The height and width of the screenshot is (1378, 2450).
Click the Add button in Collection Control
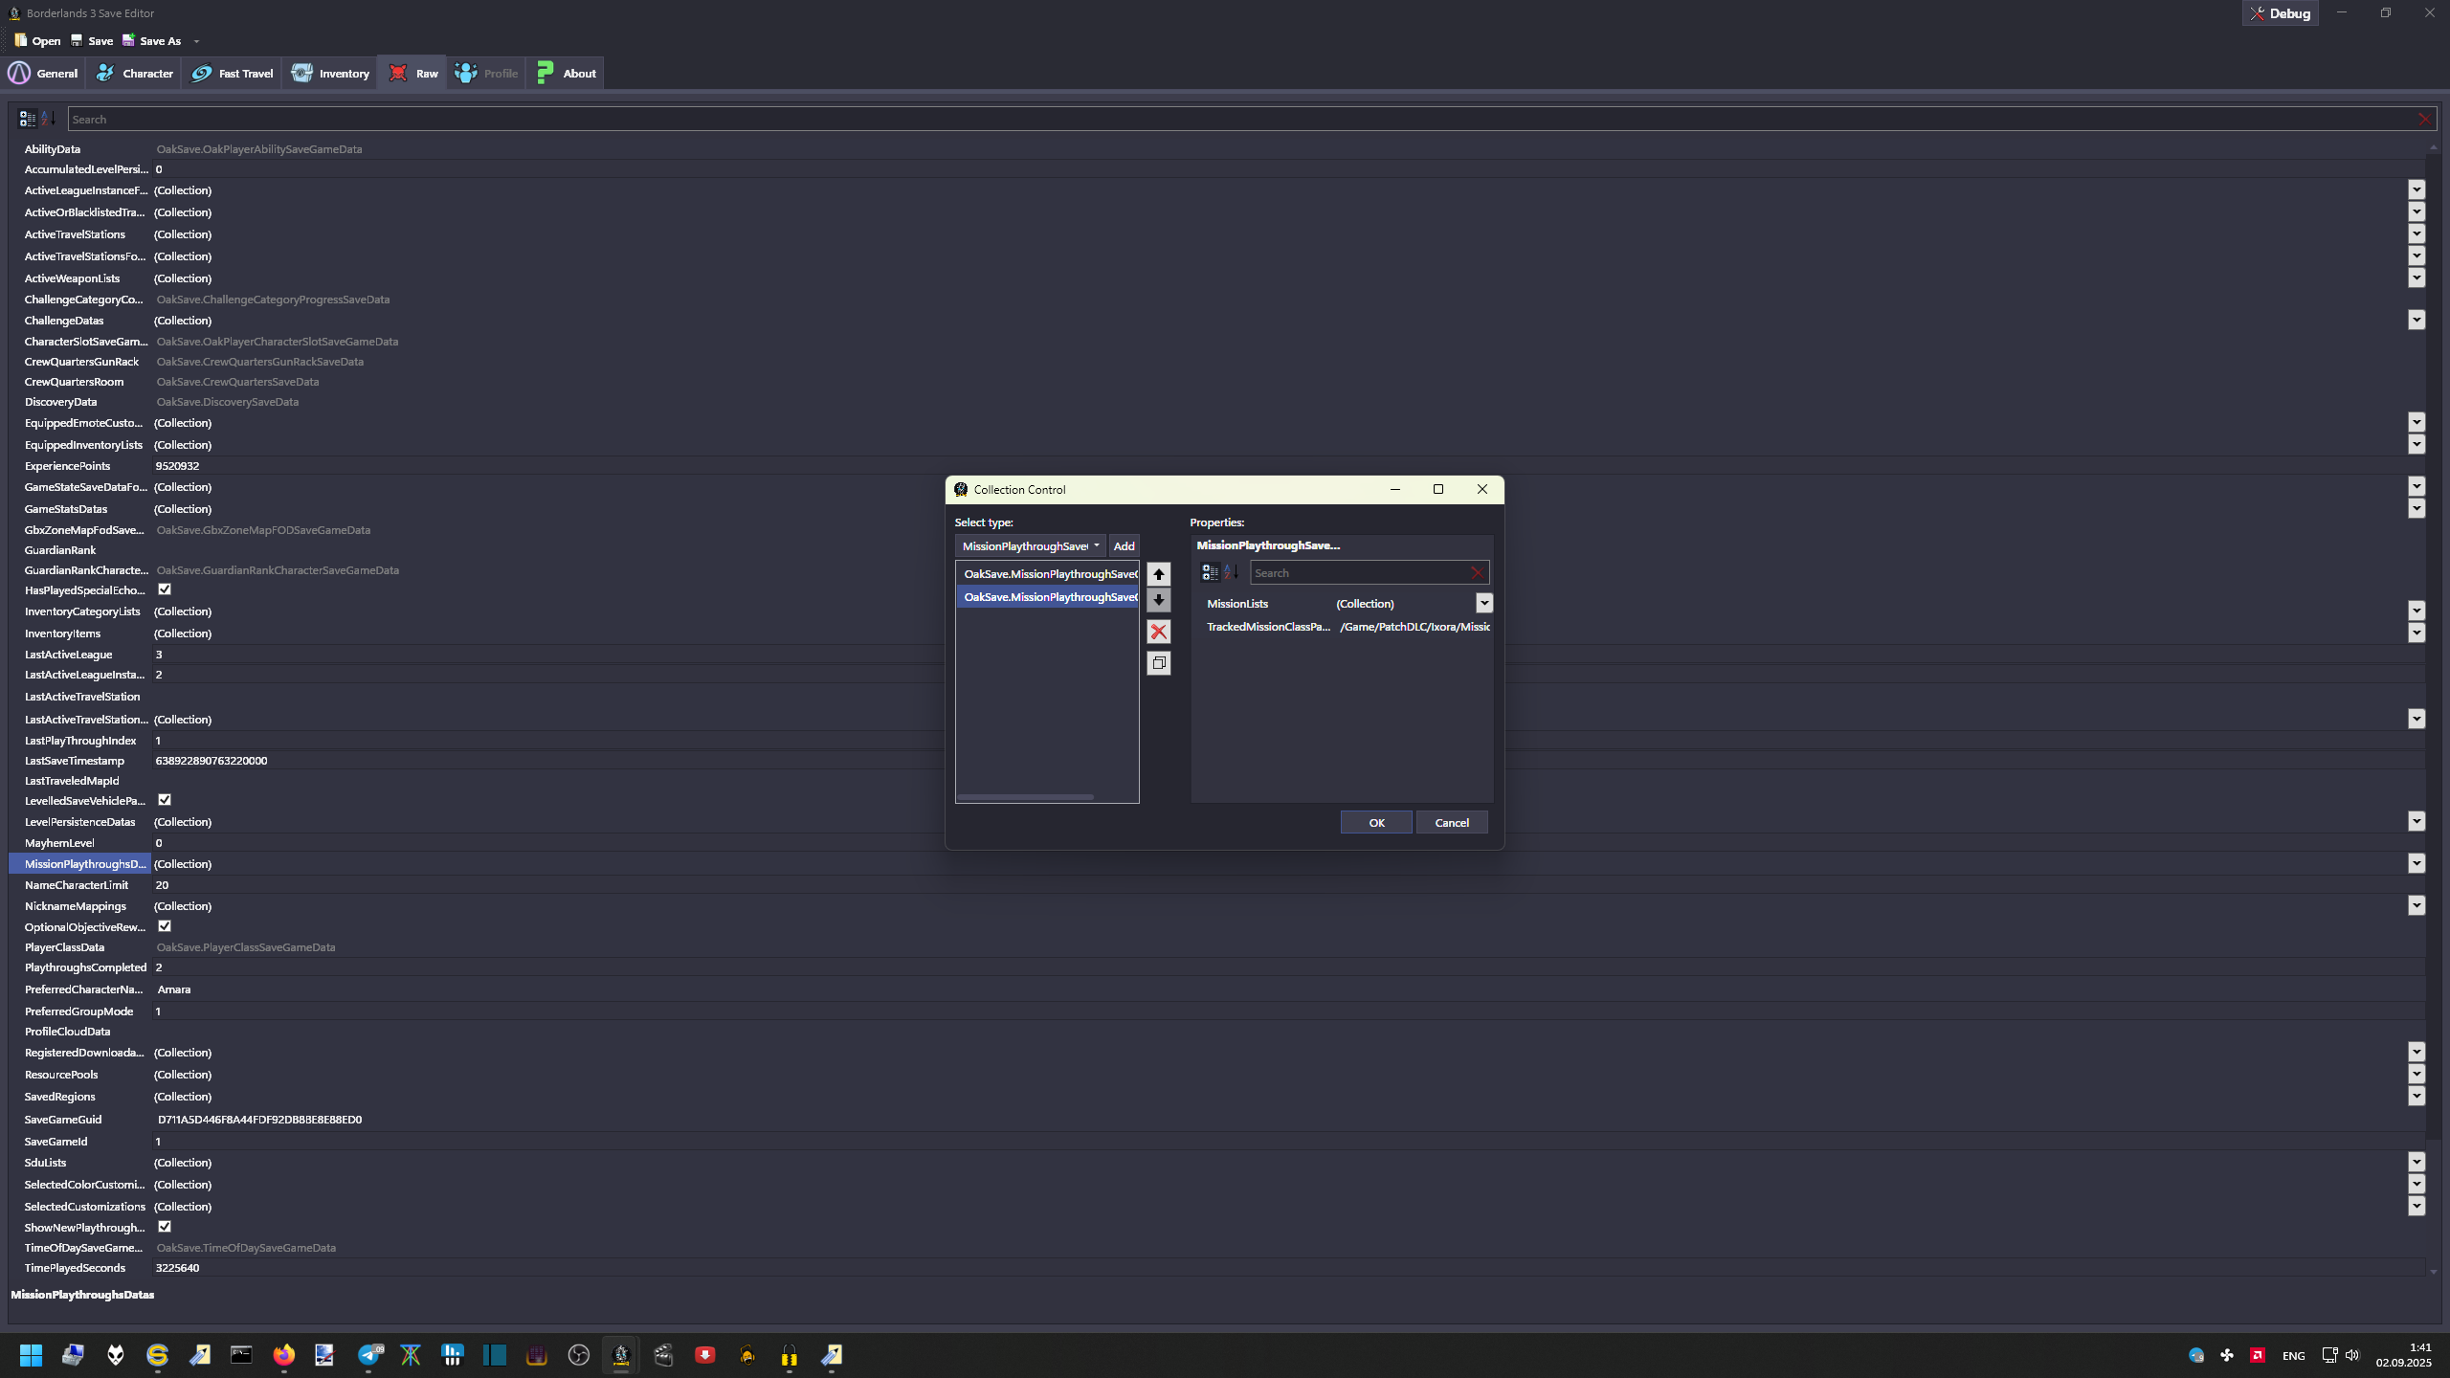point(1124,546)
